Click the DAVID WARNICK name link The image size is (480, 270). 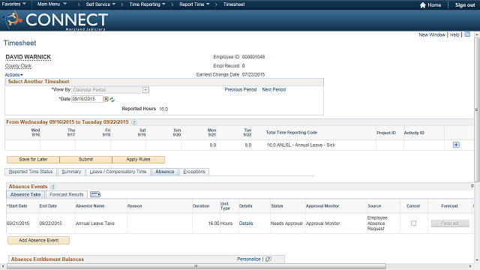pos(28,57)
